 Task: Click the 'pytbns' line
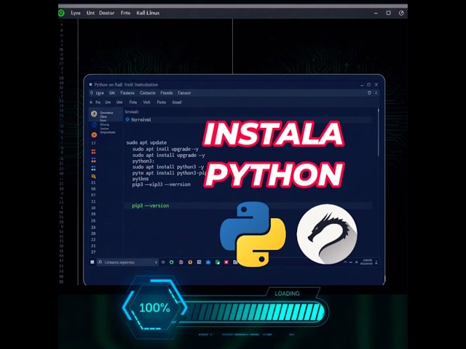click(141, 179)
